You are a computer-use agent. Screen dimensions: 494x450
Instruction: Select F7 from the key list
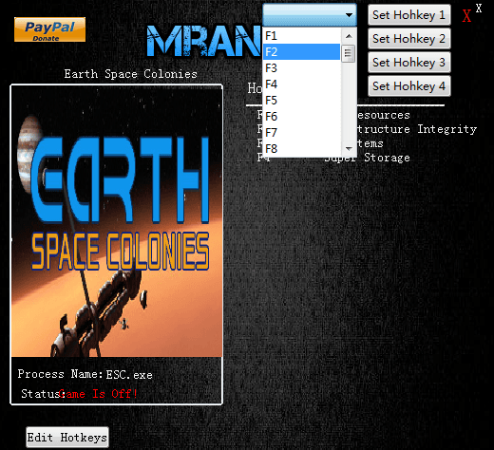[301, 132]
